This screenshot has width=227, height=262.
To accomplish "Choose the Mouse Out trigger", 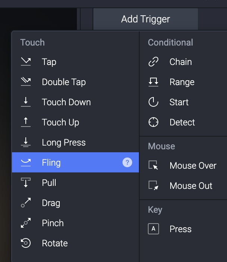I will click(x=191, y=186).
